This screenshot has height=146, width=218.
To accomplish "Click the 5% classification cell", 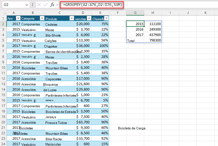I will pyautogui.click(x=100, y=100).
